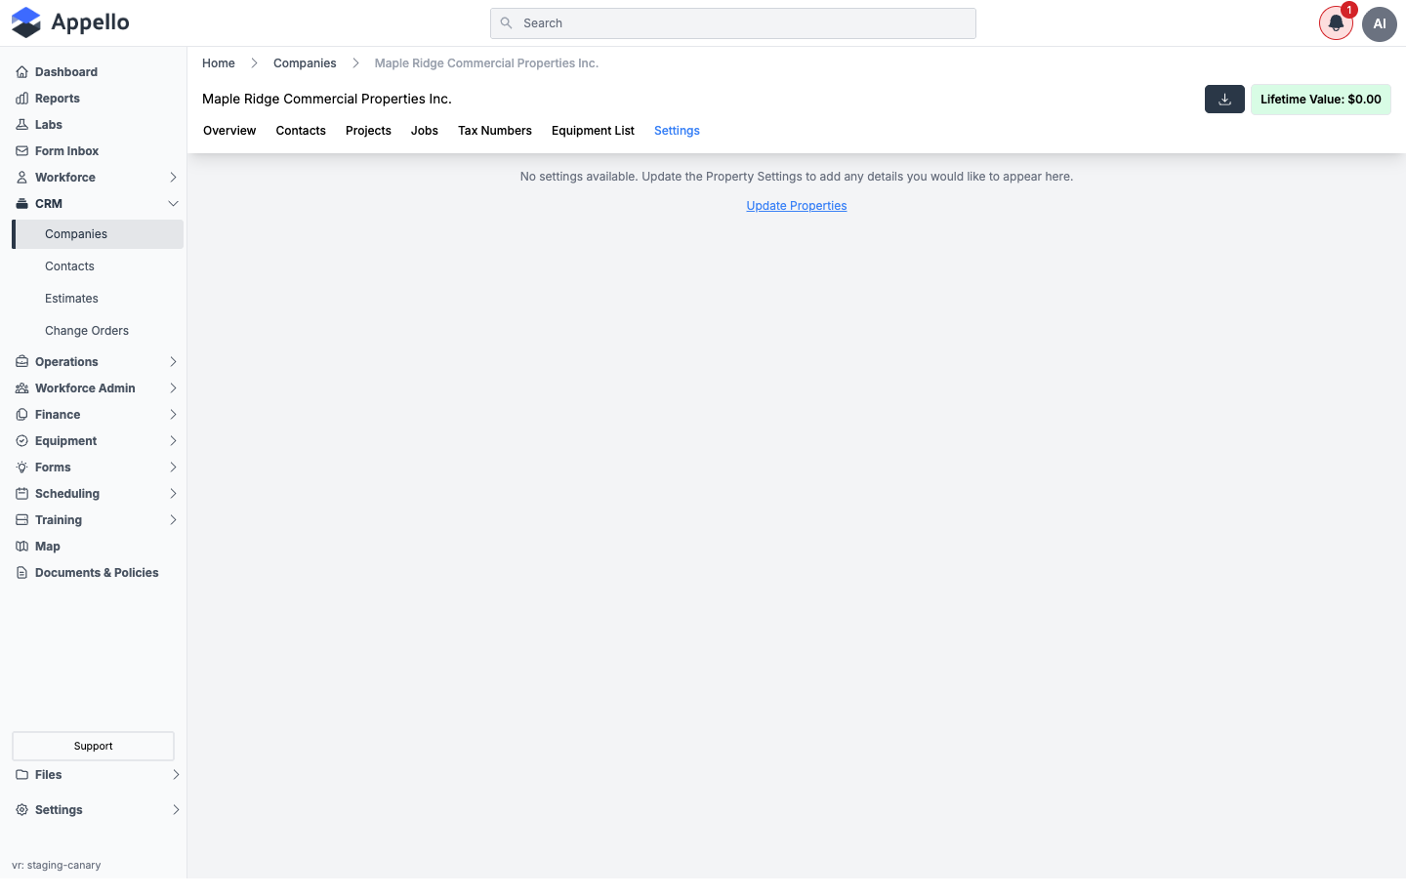1406x896 pixels.
Task: Click the Labs flask icon
Action: tap(21, 125)
